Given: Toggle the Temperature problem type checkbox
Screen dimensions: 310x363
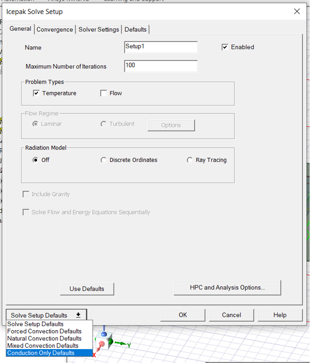Looking at the screenshot, I should (x=37, y=93).
